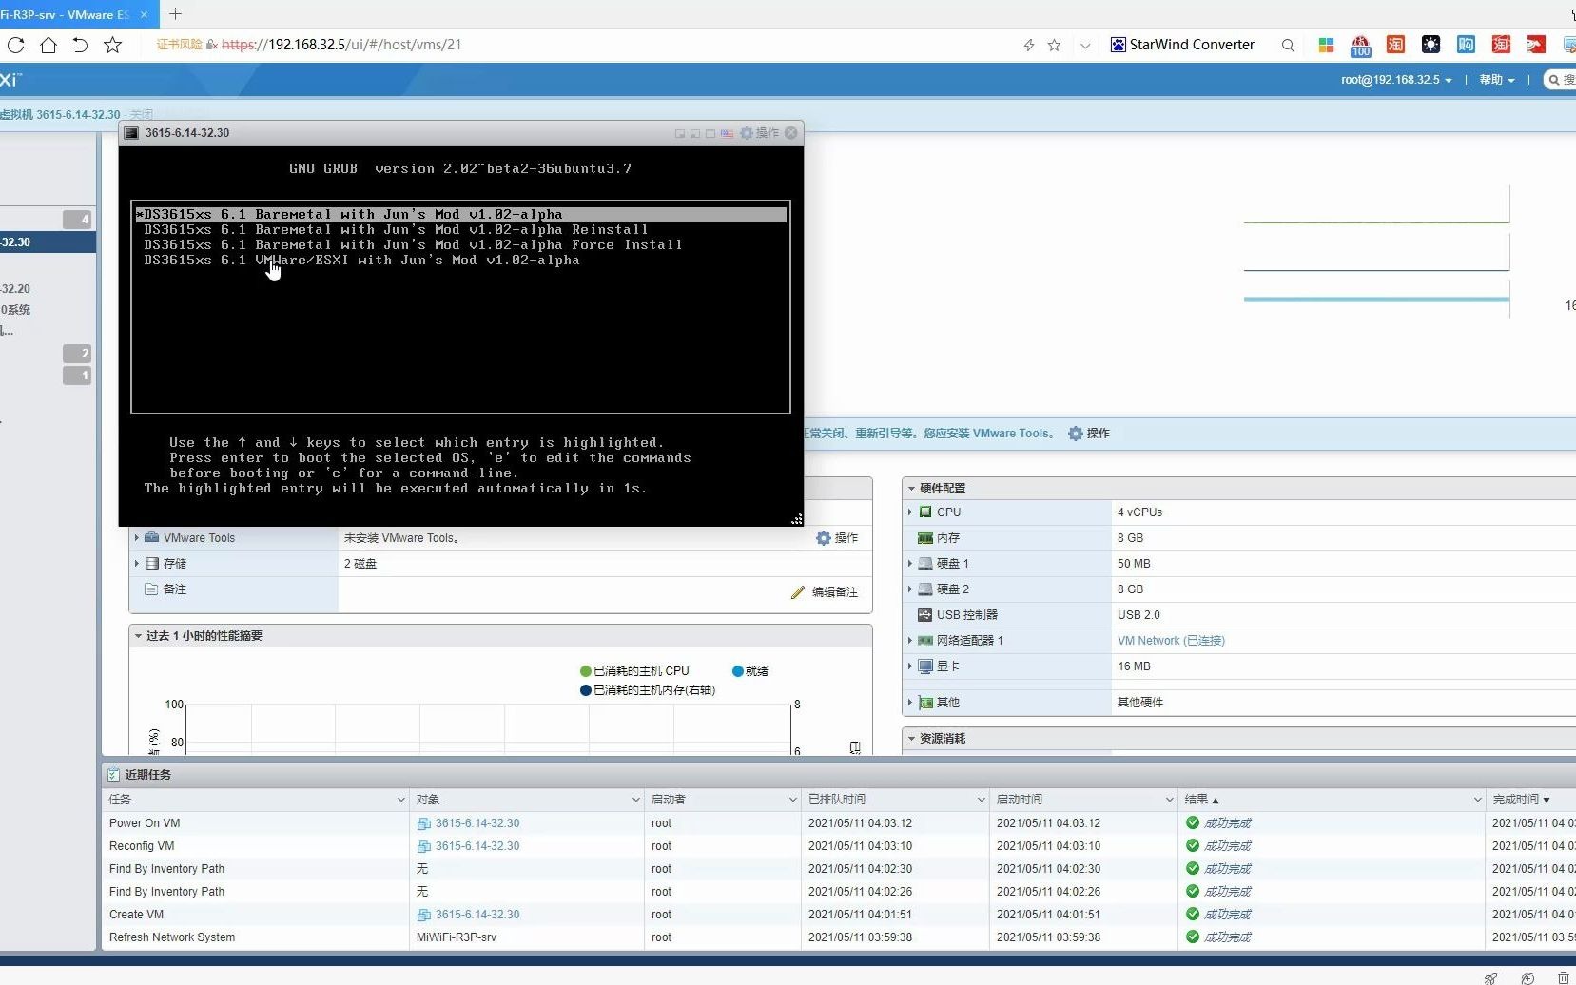Image resolution: width=1576 pixels, height=985 pixels.
Task: Bookmark page using star beside home icon
Action: tap(112, 45)
